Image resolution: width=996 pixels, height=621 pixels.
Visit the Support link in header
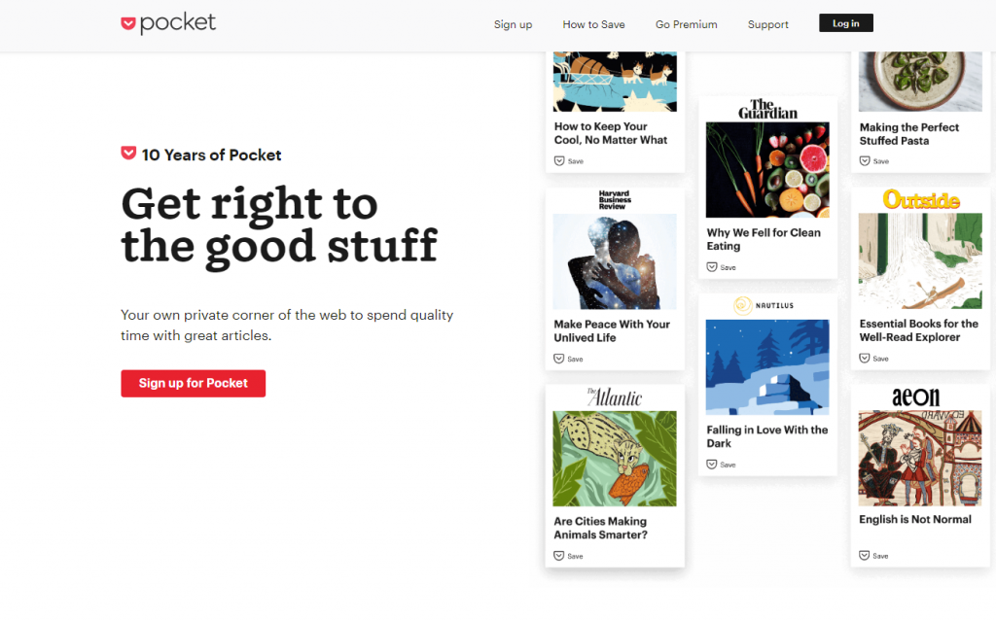(x=767, y=24)
